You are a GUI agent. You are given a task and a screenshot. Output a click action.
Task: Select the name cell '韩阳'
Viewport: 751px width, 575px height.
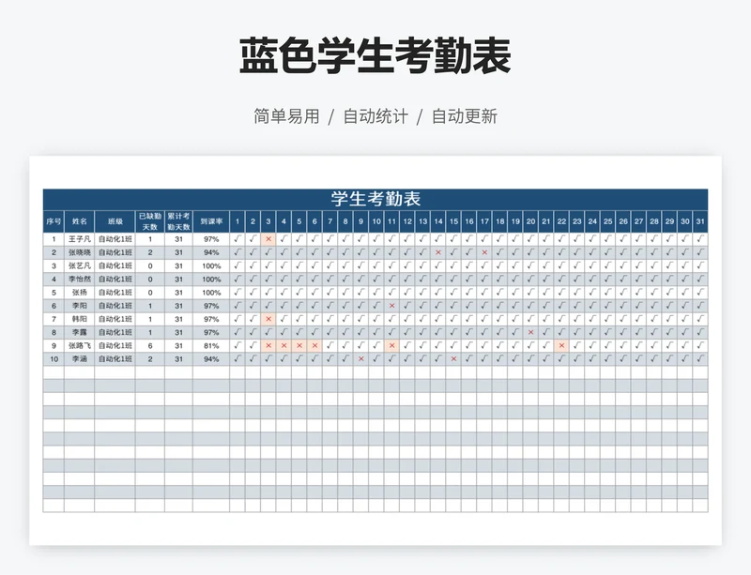tap(80, 319)
